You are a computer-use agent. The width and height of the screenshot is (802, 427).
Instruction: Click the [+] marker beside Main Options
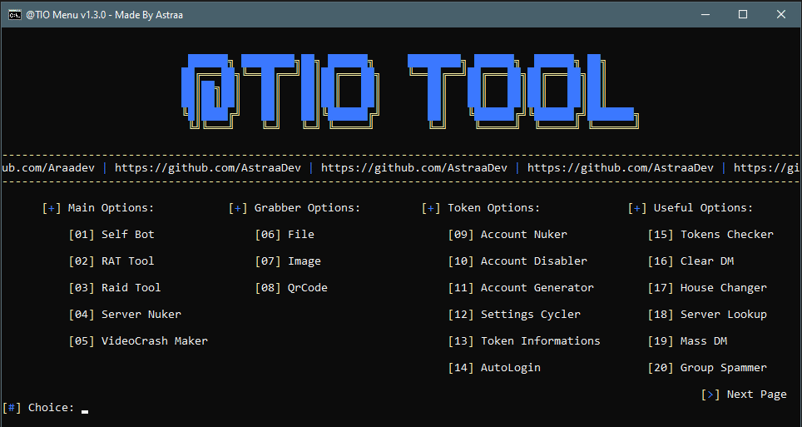tap(52, 208)
